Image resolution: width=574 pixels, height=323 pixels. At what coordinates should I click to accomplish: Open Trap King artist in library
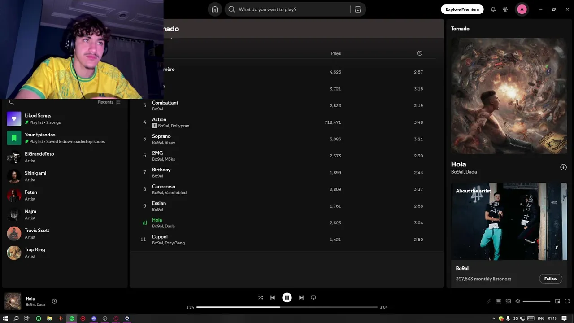pos(65,253)
